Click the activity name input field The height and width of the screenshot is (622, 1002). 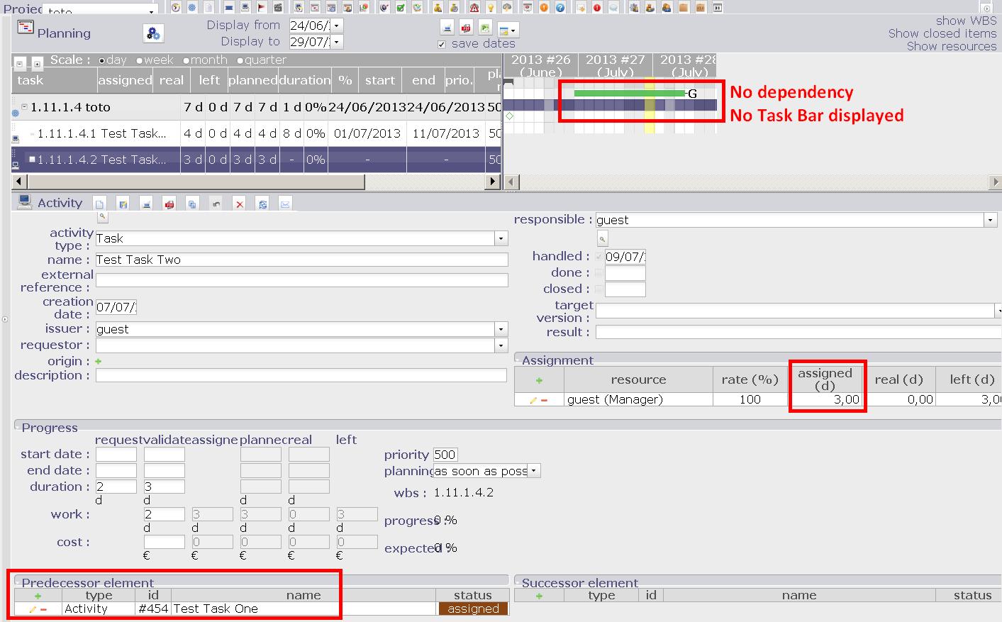pyautogui.click(x=301, y=260)
